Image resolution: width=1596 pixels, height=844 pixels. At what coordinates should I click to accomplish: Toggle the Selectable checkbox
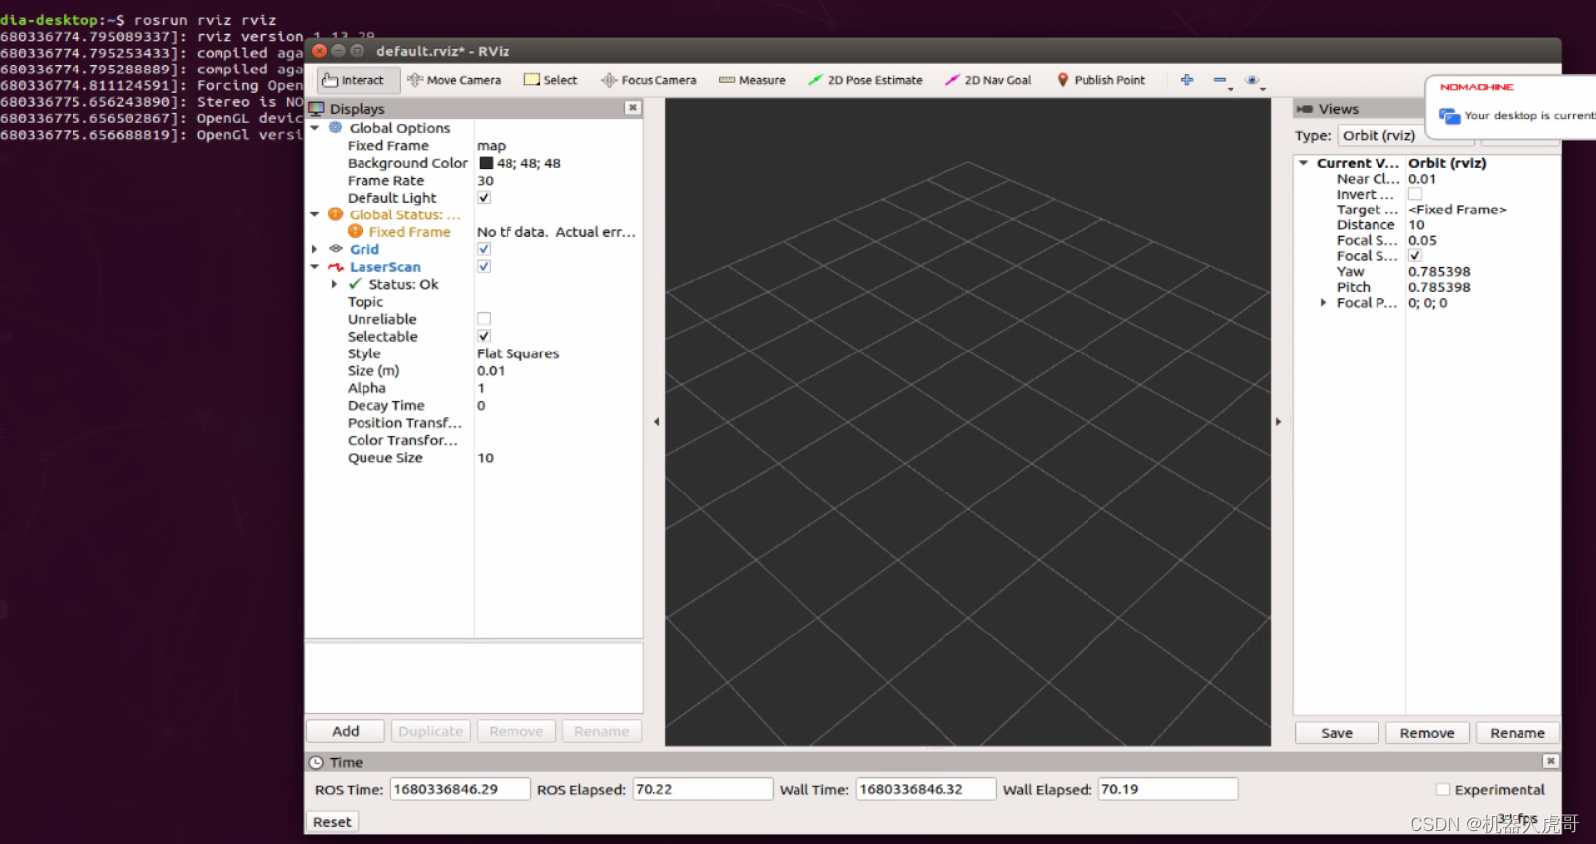tap(484, 336)
